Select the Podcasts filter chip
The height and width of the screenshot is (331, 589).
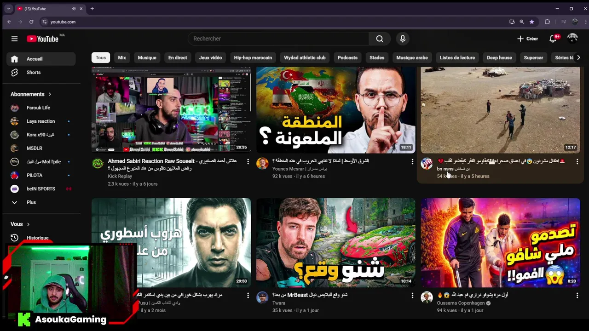click(x=347, y=57)
